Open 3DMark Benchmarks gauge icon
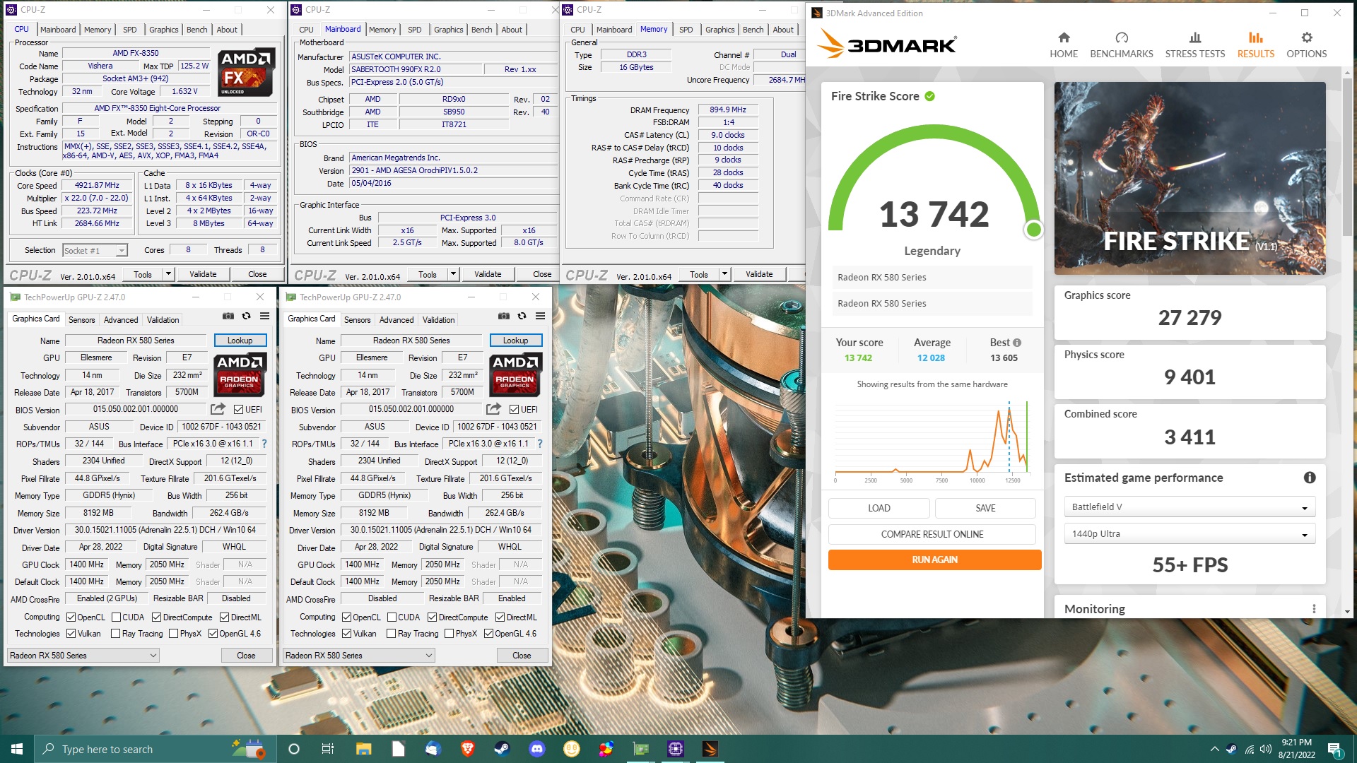The width and height of the screenshot is (1357, 763). click(1121, 37)
